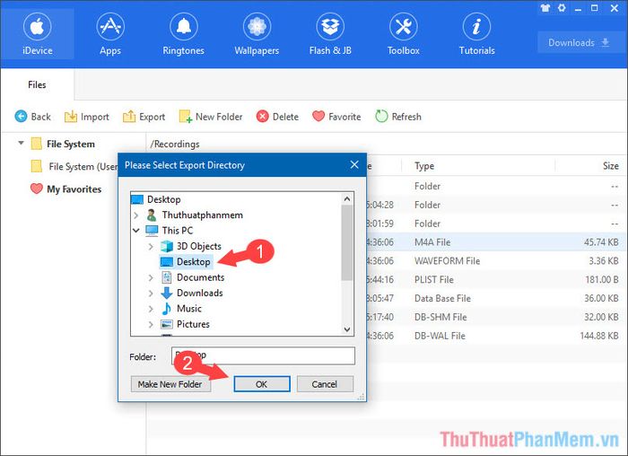This screenshot has height=456, width=628.
Task: Expand the 3D Objects node
Action: (x=151, y=246)
